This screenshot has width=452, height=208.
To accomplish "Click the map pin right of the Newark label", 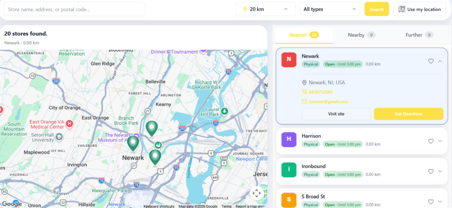I will point(155,157).
